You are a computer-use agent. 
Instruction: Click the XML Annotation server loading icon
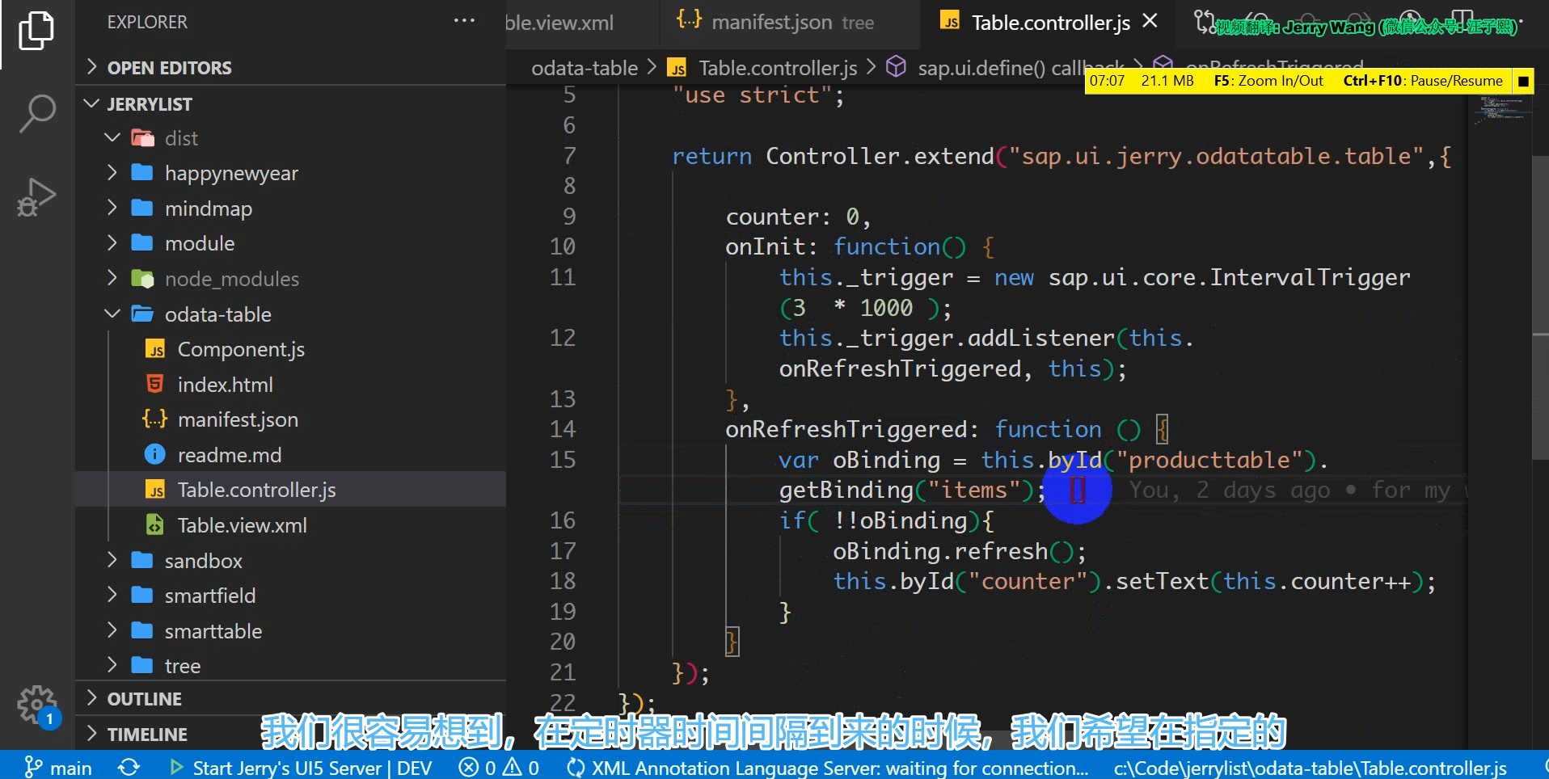[x=576, y=767]
